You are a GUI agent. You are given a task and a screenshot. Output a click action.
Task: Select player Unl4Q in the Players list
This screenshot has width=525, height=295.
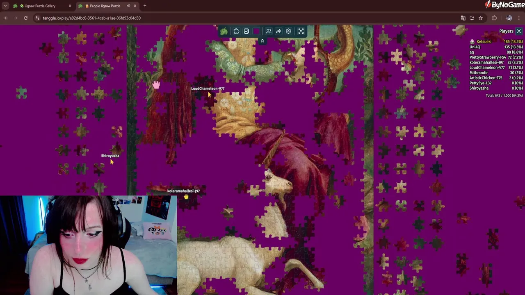point(496,47)
